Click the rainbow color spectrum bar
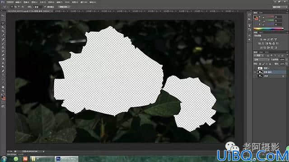The width and height of the screenshot is (289, 162). coord(268,29)
